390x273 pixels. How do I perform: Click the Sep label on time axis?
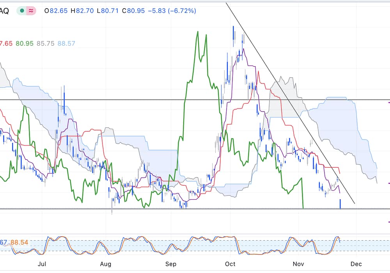pyautogui.click(x=171, y=264)
